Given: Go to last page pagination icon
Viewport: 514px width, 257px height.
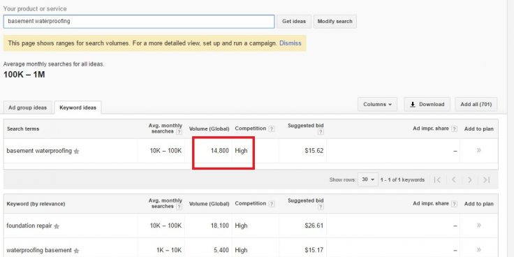Looking at the screenshot, I should coord(487,179).
